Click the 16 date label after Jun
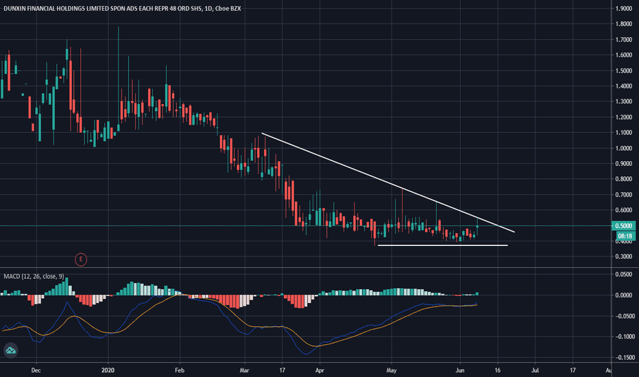 coord(497,370)
